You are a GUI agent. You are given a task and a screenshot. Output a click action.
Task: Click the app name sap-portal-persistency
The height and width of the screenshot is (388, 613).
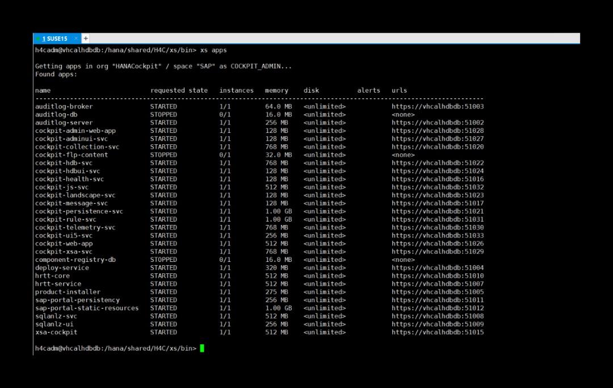click(77, 300)
